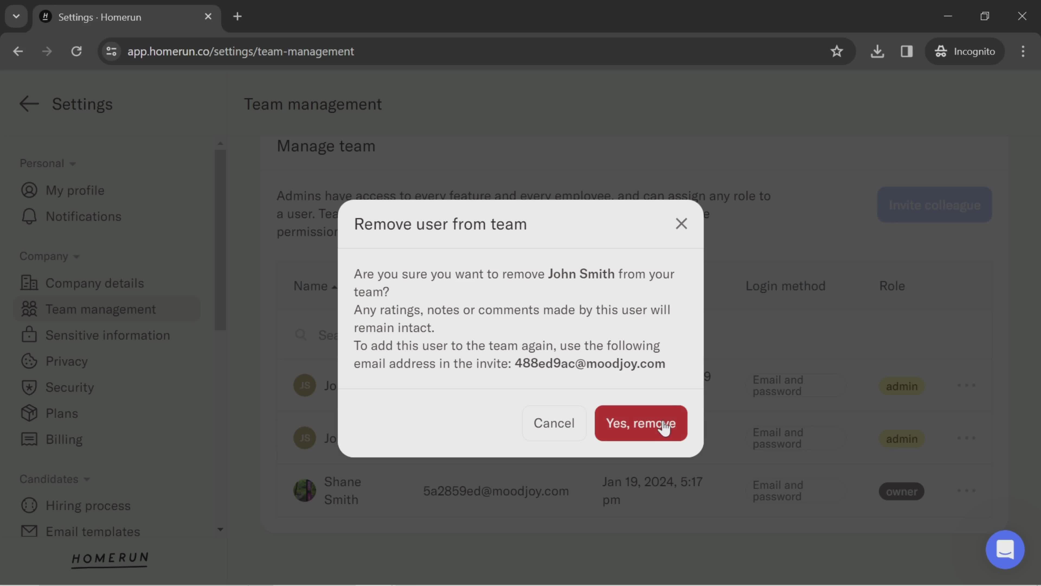1041x586 pixels.
Task: Open a new browser tab
Action: tap(238, 17)
